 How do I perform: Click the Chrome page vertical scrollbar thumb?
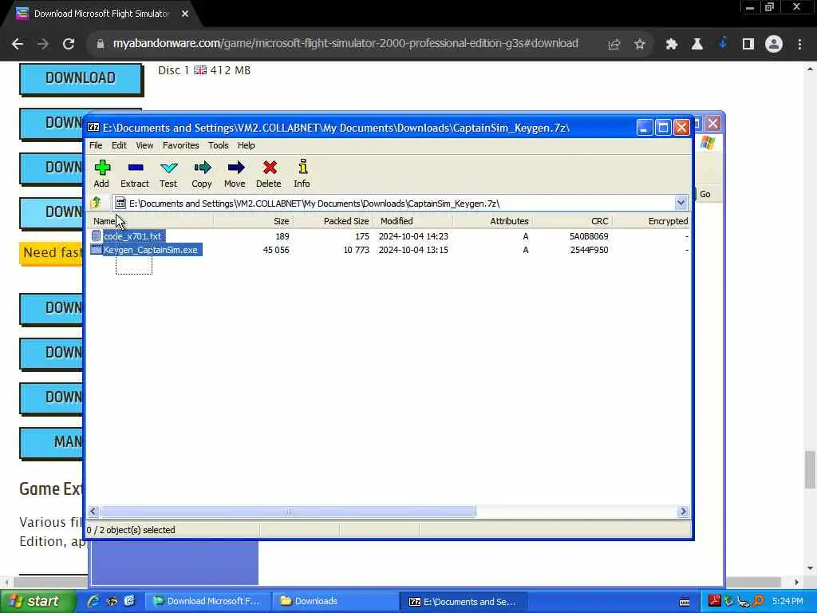[810, 469]
